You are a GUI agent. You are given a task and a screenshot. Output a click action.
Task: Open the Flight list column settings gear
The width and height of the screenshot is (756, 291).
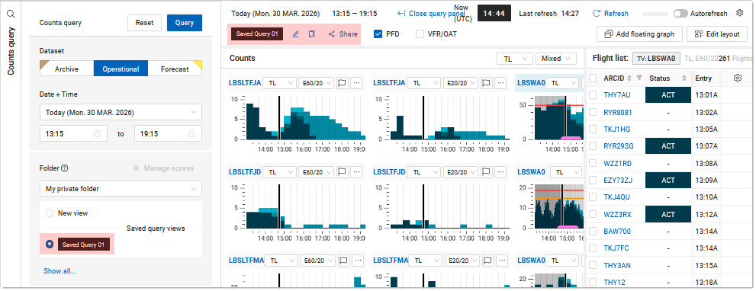click(x=737, y=78)
